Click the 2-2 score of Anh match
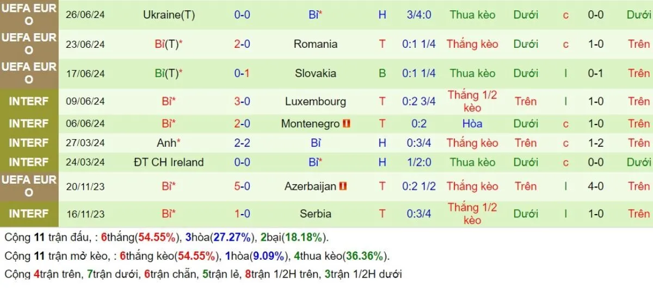The image size is (653, 288). 242,143
